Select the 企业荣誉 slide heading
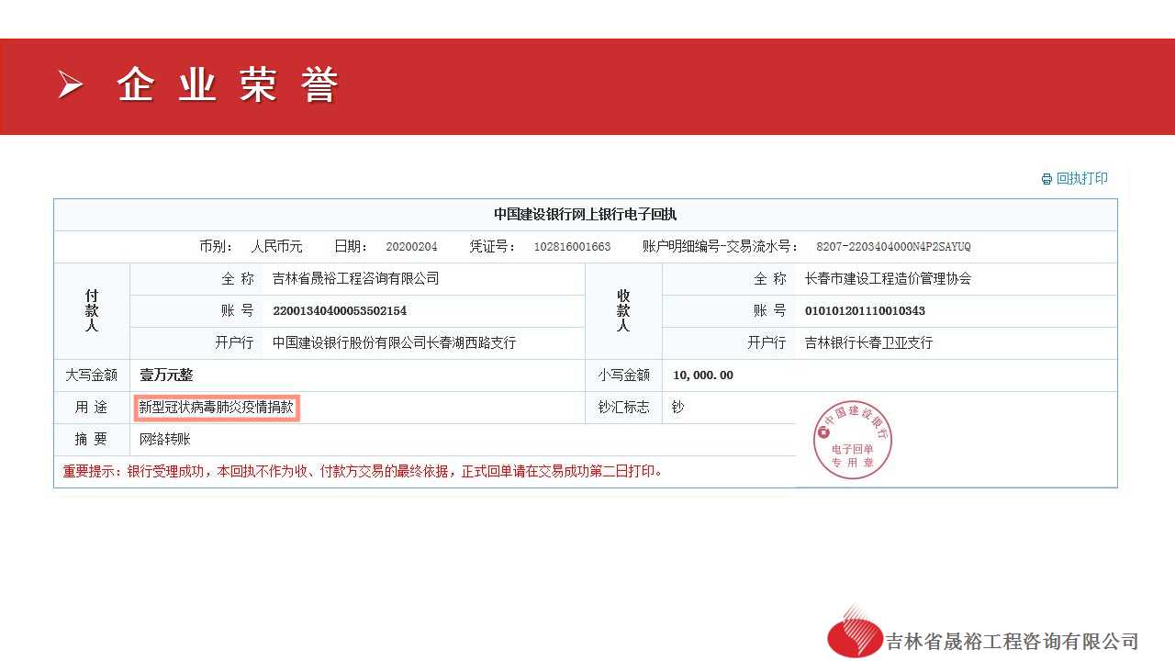 coord(228,86)
